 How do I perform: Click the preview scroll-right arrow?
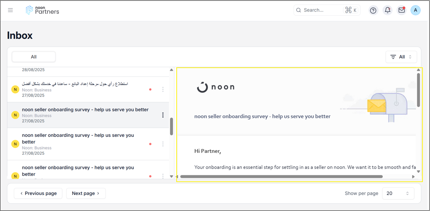413,177
